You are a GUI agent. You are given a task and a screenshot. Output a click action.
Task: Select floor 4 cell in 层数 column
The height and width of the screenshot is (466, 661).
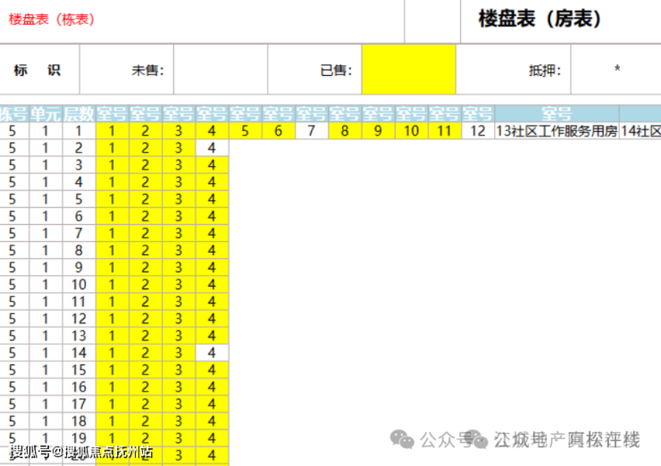point(79,182)
